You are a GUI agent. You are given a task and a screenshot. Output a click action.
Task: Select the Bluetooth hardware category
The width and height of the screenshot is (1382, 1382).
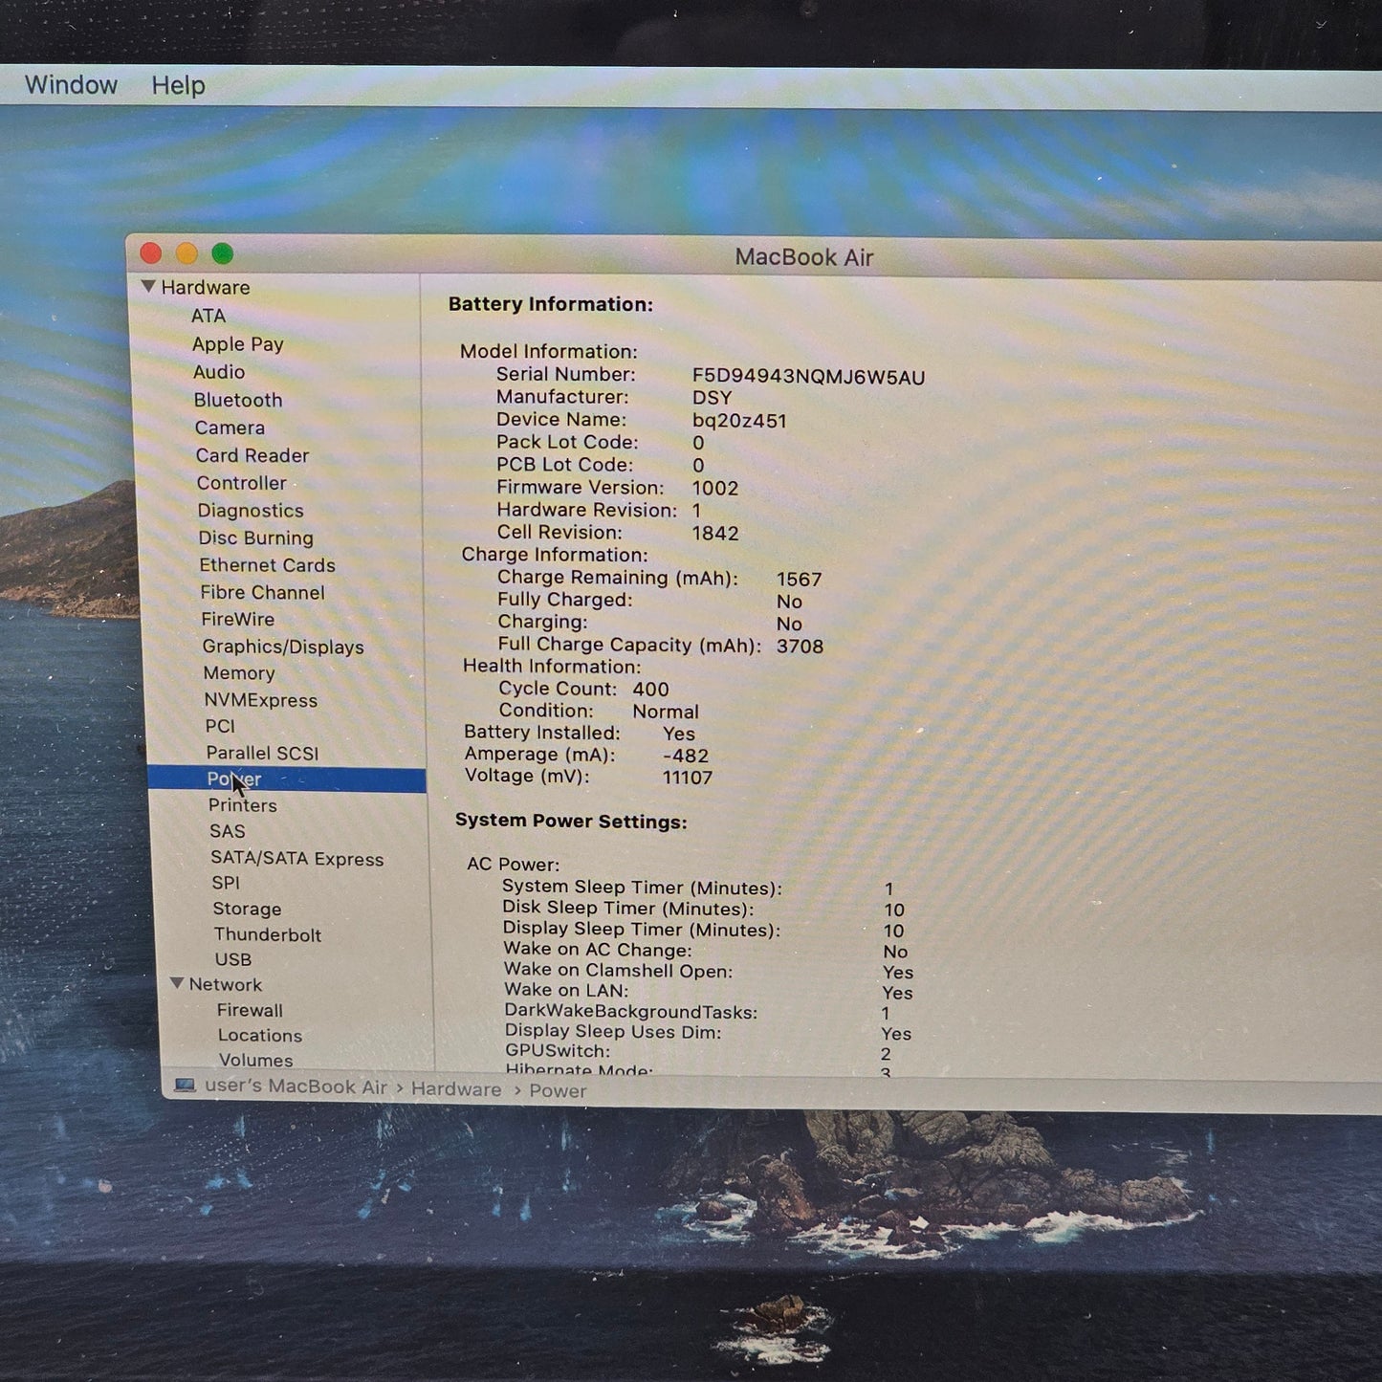pyautogui.click(x=239, y=400)
